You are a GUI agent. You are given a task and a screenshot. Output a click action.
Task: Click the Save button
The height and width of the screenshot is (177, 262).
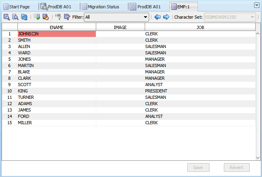point(198,167)
